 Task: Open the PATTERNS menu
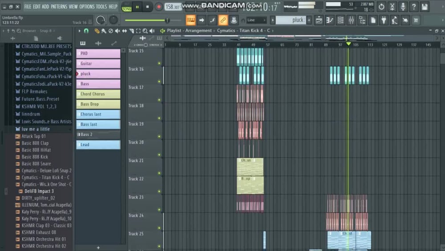click(x=59, y=7)
